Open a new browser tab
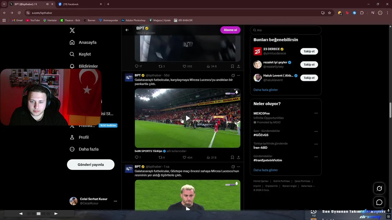This screenshot has width=392, height=220. pos(108,4)
